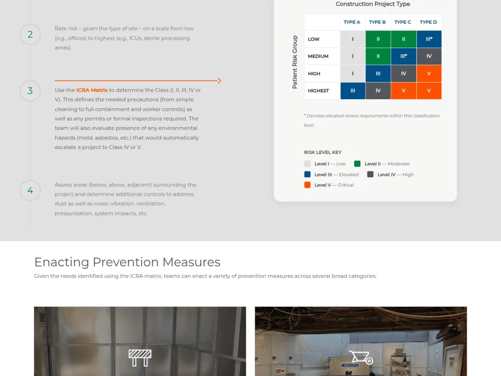Click the HIGH / TYPE C IV cell

[x=404, y=74]
